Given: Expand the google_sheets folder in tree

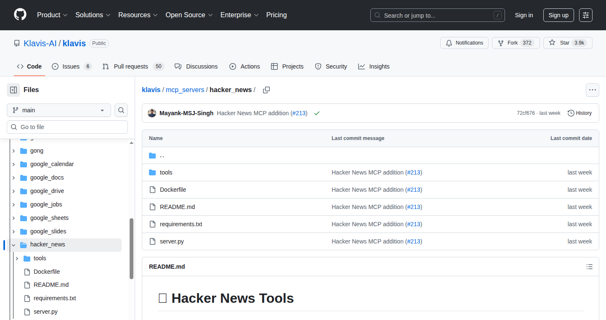Looking at the screenshot, I should [x=13, y=218].
